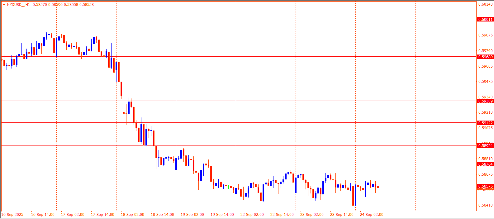Click the 16 Sep 2025 date label

click(12, 215)
